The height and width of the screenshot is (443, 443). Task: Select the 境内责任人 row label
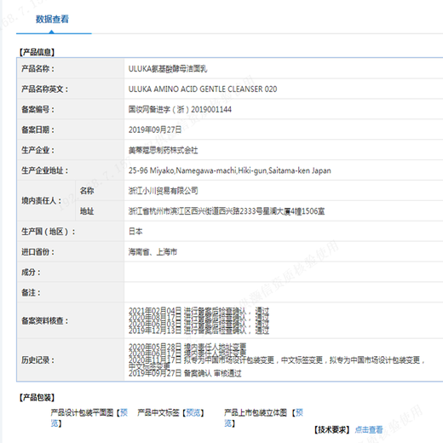42,201
